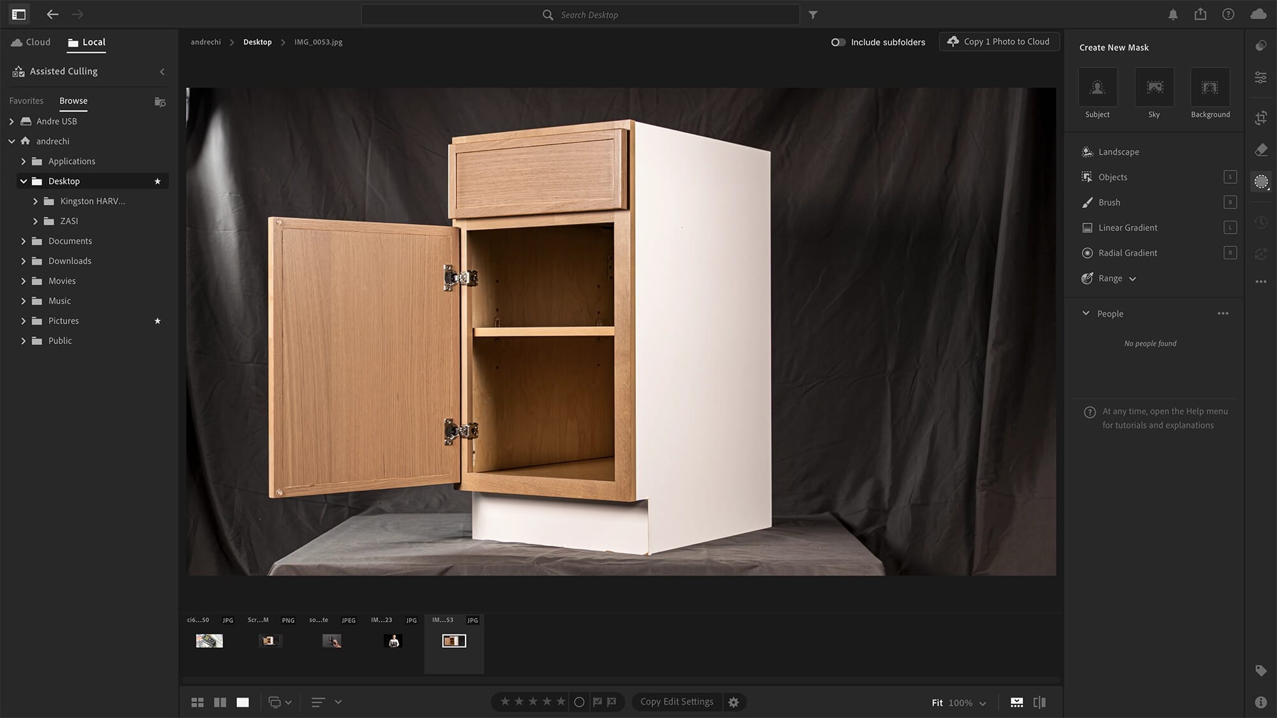The width and height of the screenshot is (1277, 718).
Task: Select the Crop and Rotate tool
Action: pos(1261,117)
